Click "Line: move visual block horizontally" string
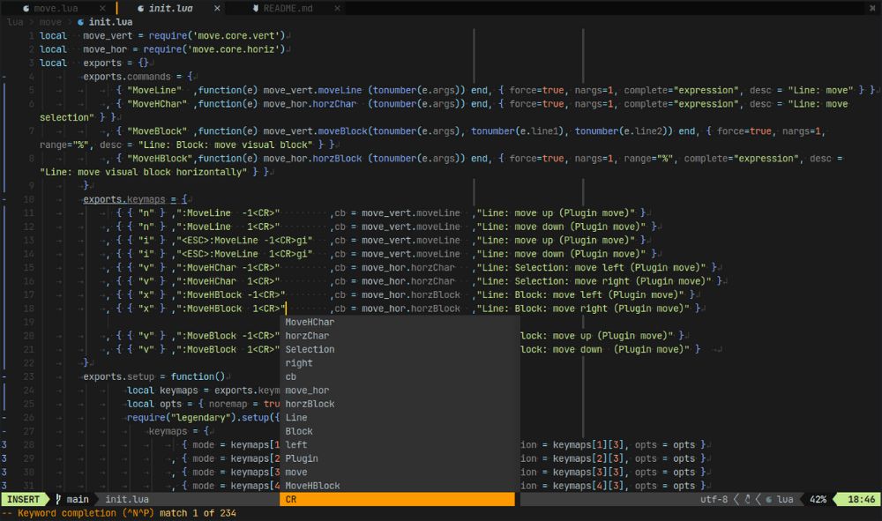The width and height of the screenshot is (882, 521). 144,172
